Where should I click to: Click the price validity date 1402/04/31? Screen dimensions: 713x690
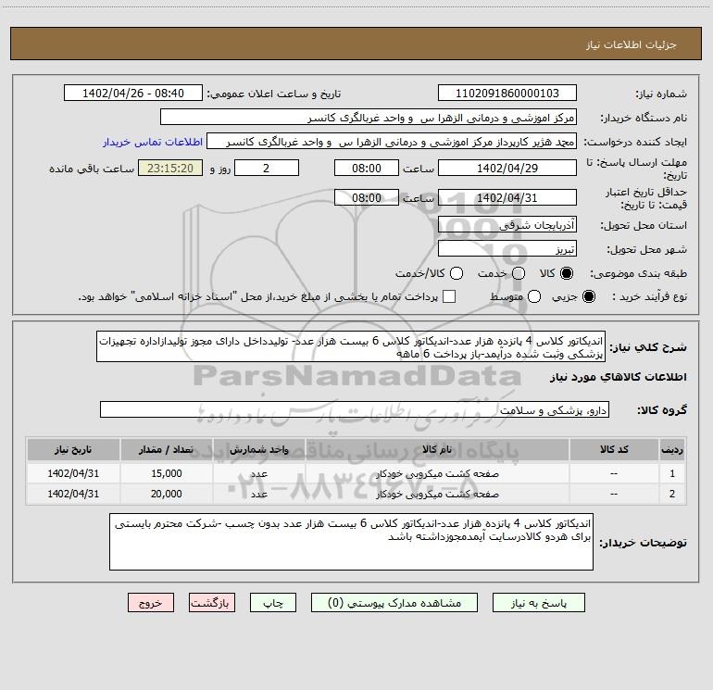click(x=507, y=198)
